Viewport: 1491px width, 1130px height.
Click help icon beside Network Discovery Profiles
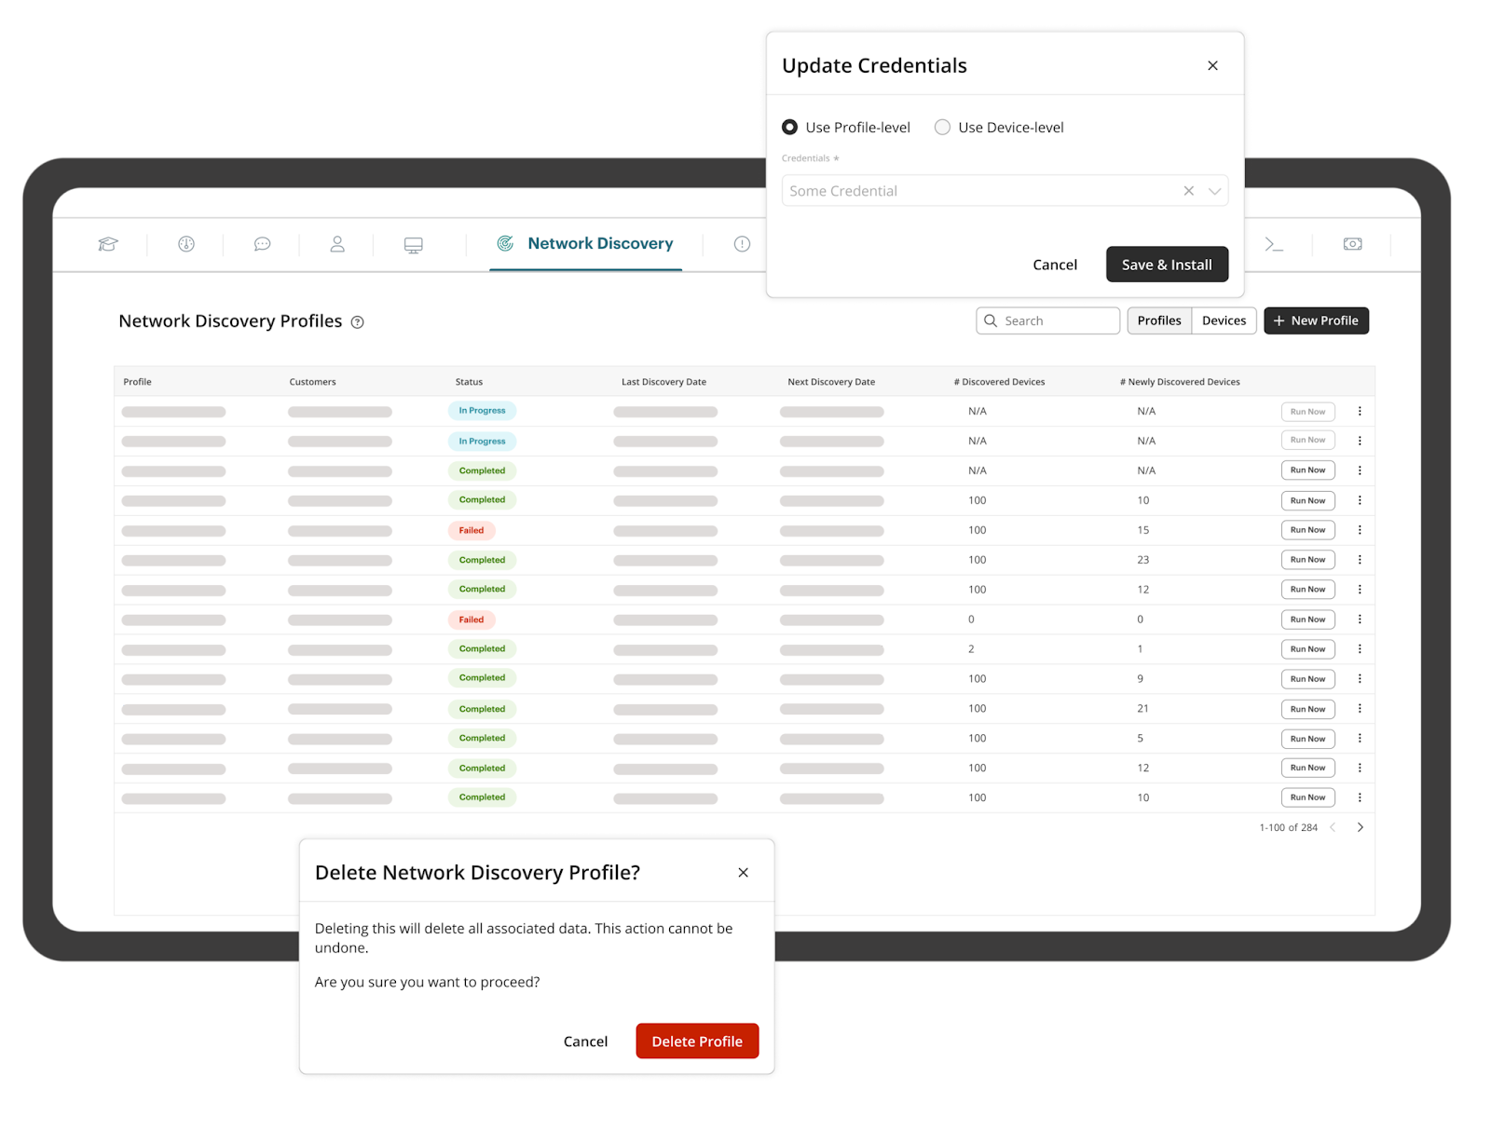click(x=357, y=322)
